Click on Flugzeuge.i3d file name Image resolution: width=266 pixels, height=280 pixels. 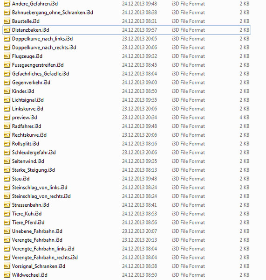click(x=27, y=56)
